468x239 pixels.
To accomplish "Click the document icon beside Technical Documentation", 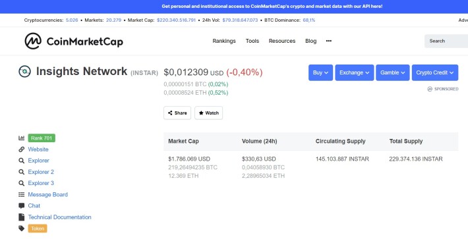I will [x=22, y=217].
